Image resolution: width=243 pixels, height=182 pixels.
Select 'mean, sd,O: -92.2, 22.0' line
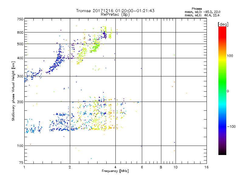[202, 12]
